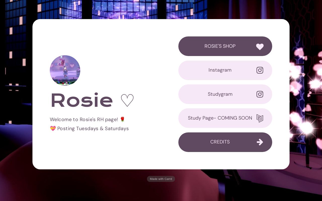Open the CREDITS page
Screen dimensions: 322x201
pyautogui.click(x=220, y=142)
